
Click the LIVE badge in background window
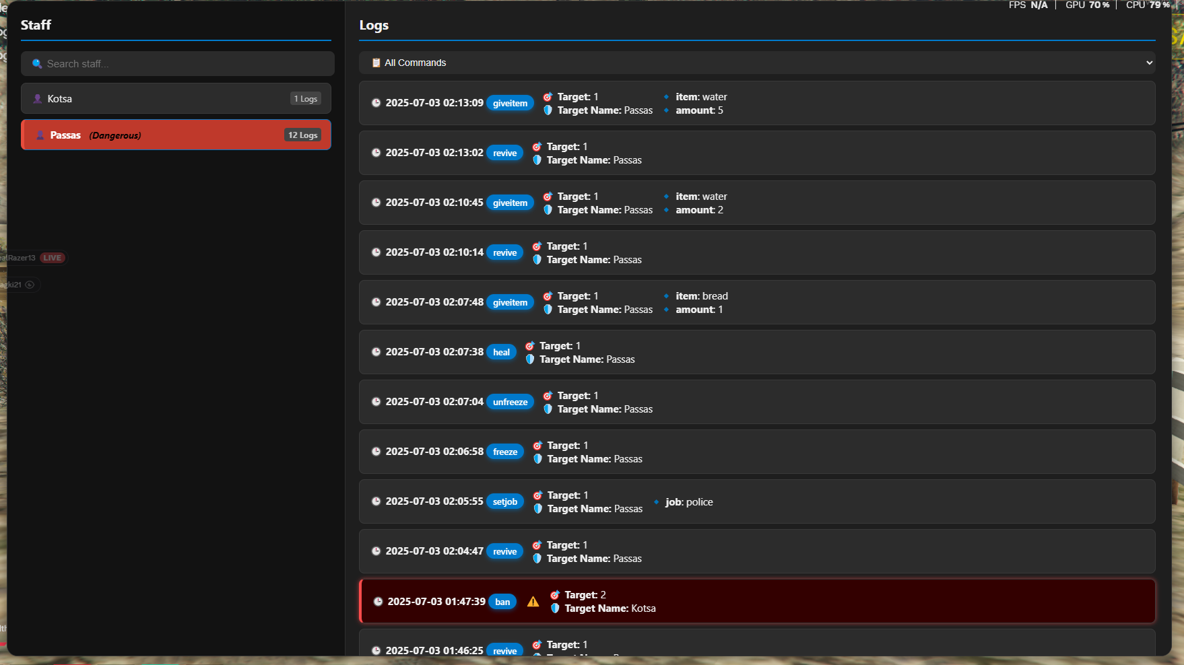coord(53,258)
